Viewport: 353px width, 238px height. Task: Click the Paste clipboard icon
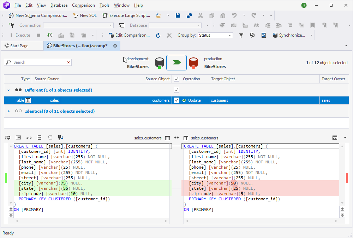223,15
